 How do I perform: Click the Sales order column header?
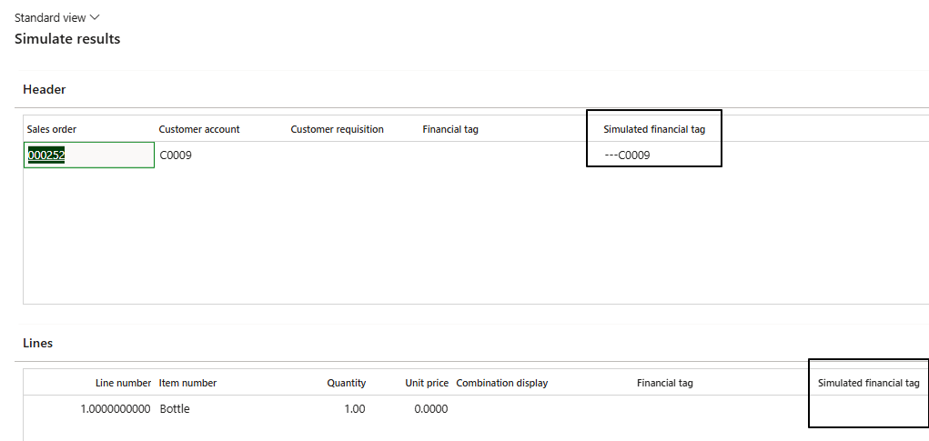[x=52, y=129]
